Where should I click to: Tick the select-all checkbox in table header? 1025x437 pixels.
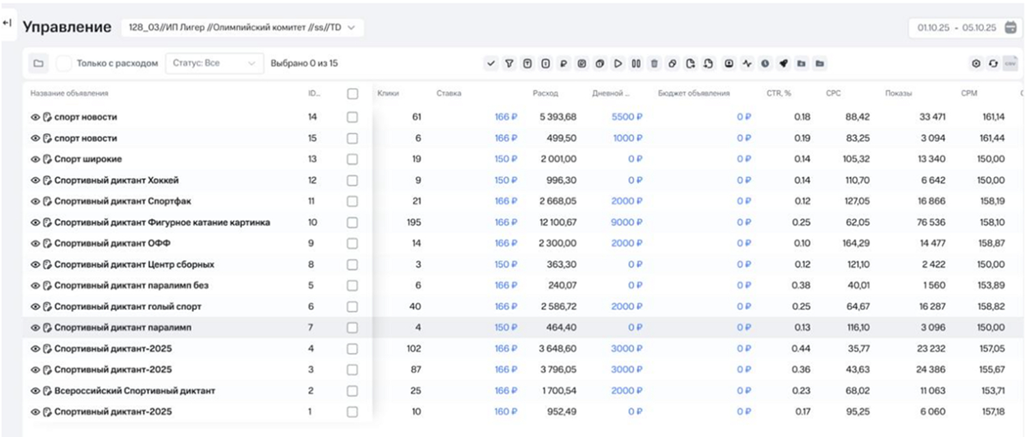(353, 94)
